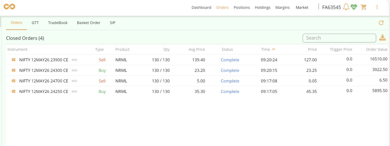Click the Complete status at 09:20:15
The width and height of the screenshot is (390, 146).
coord(230,70)
